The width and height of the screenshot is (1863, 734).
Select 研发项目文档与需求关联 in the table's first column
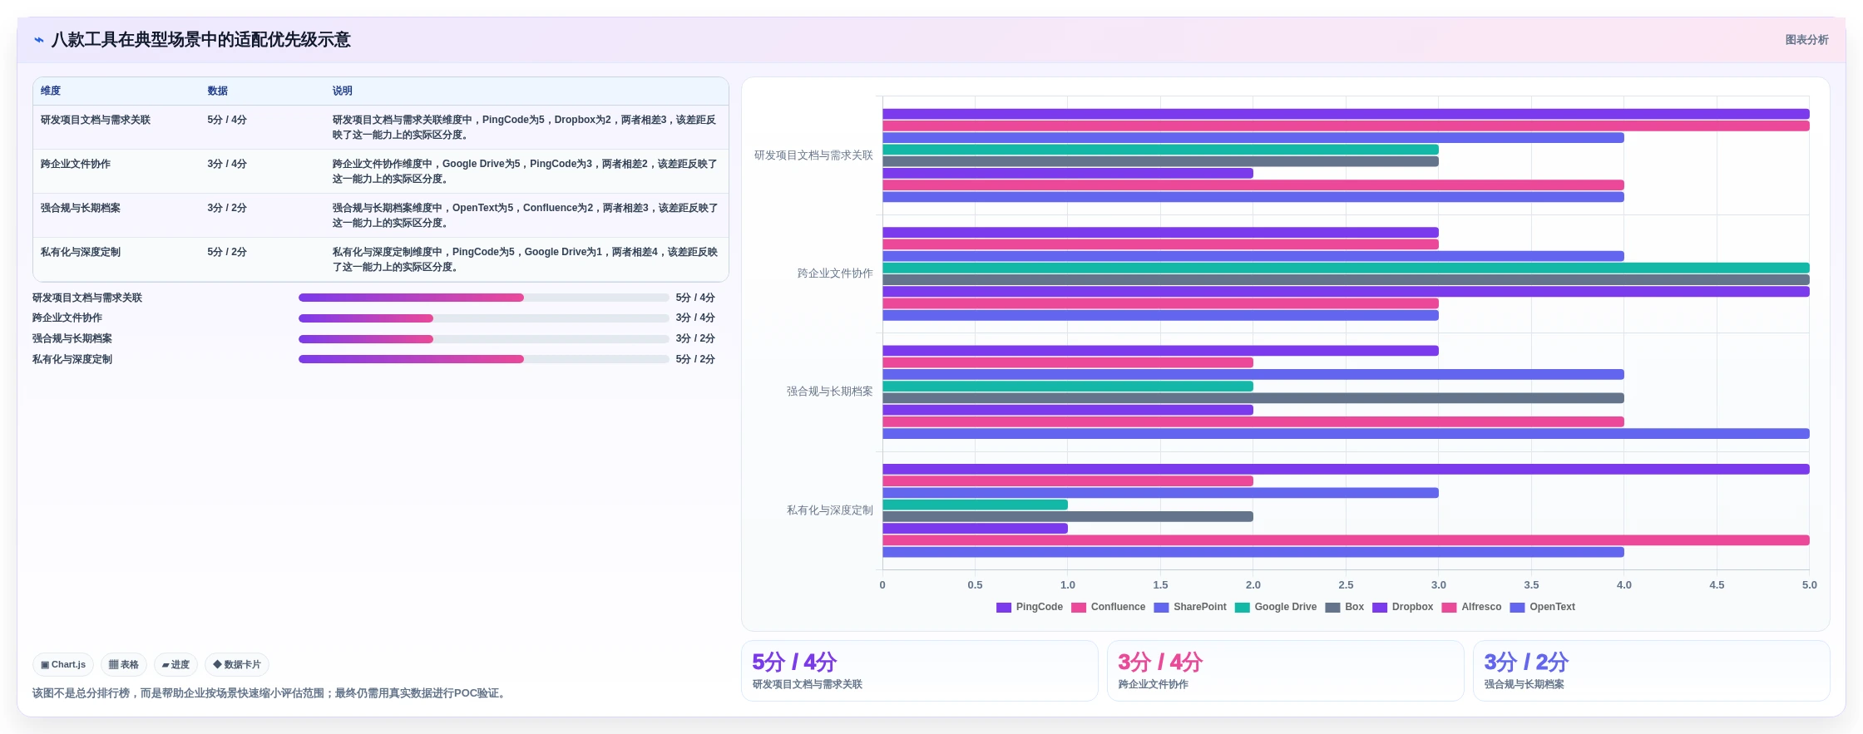click(x=96, y=120)
